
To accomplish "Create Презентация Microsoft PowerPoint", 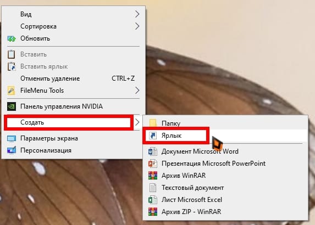I will (x=225, y=164).
